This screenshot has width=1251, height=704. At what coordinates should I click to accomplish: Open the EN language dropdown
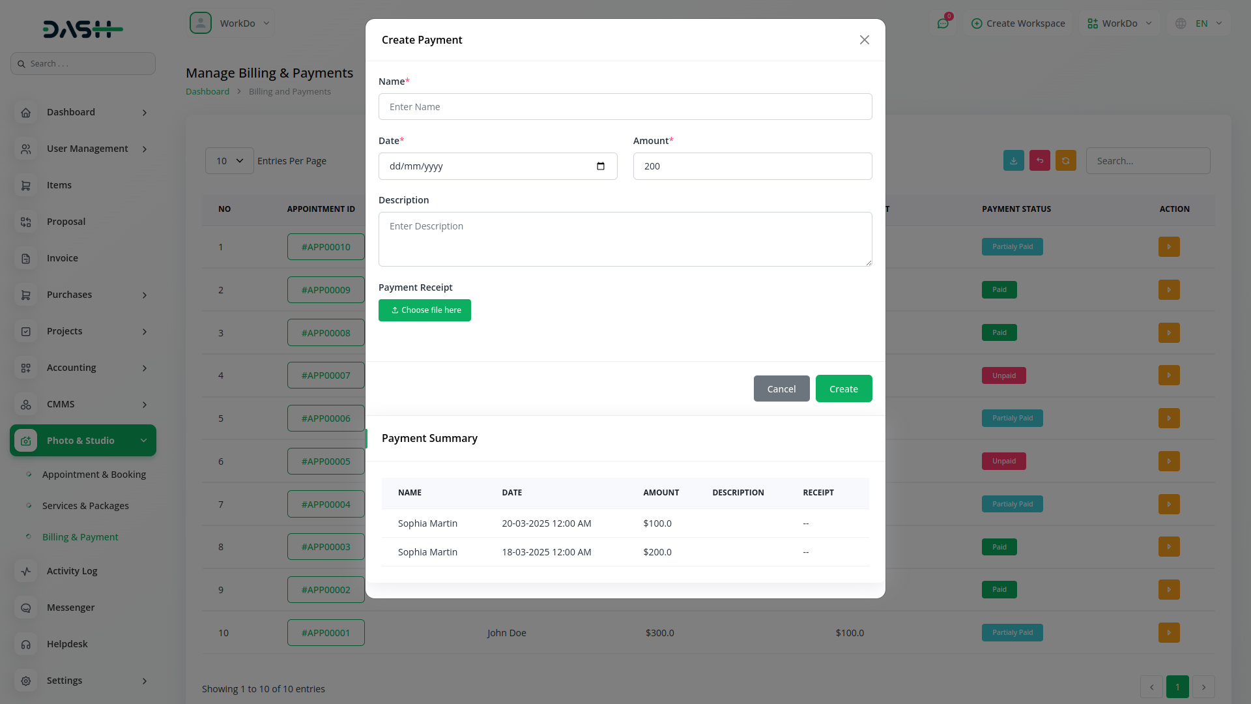tap(1201, 23)
